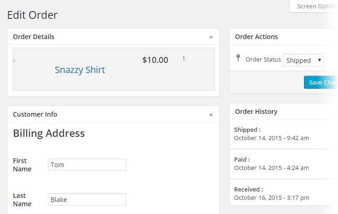Click the First Name input field
Image resolution: width=338 pixels, height=214 pixels.
click(86, 165)
